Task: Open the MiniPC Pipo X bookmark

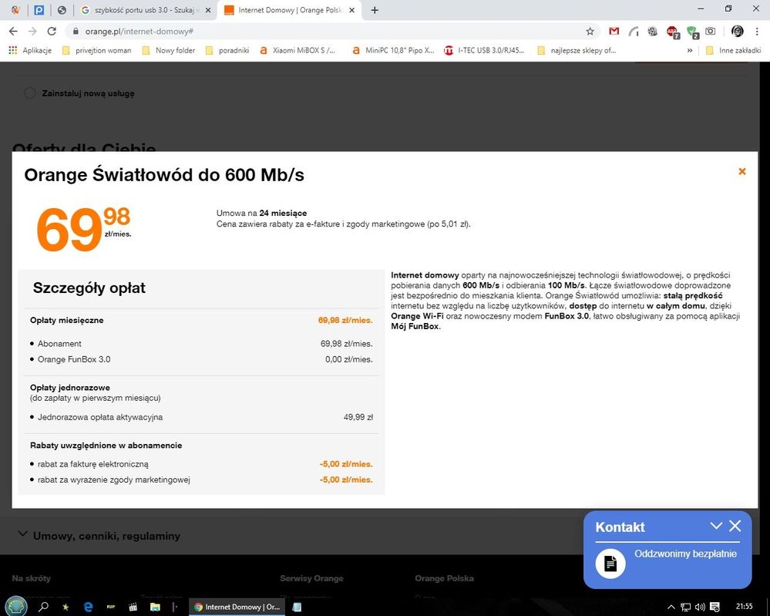Action: [x=393, y=50]
